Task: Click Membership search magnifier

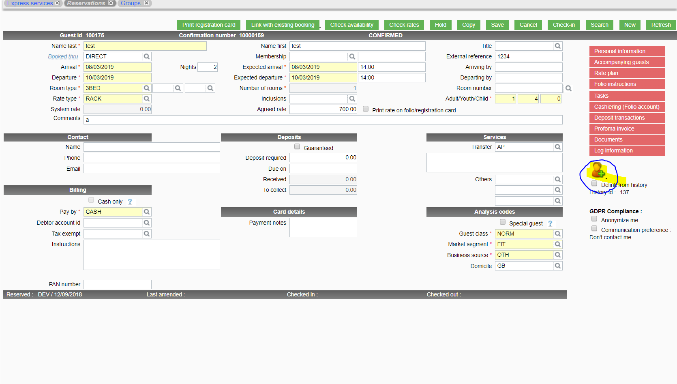Action: click(352, 56)
